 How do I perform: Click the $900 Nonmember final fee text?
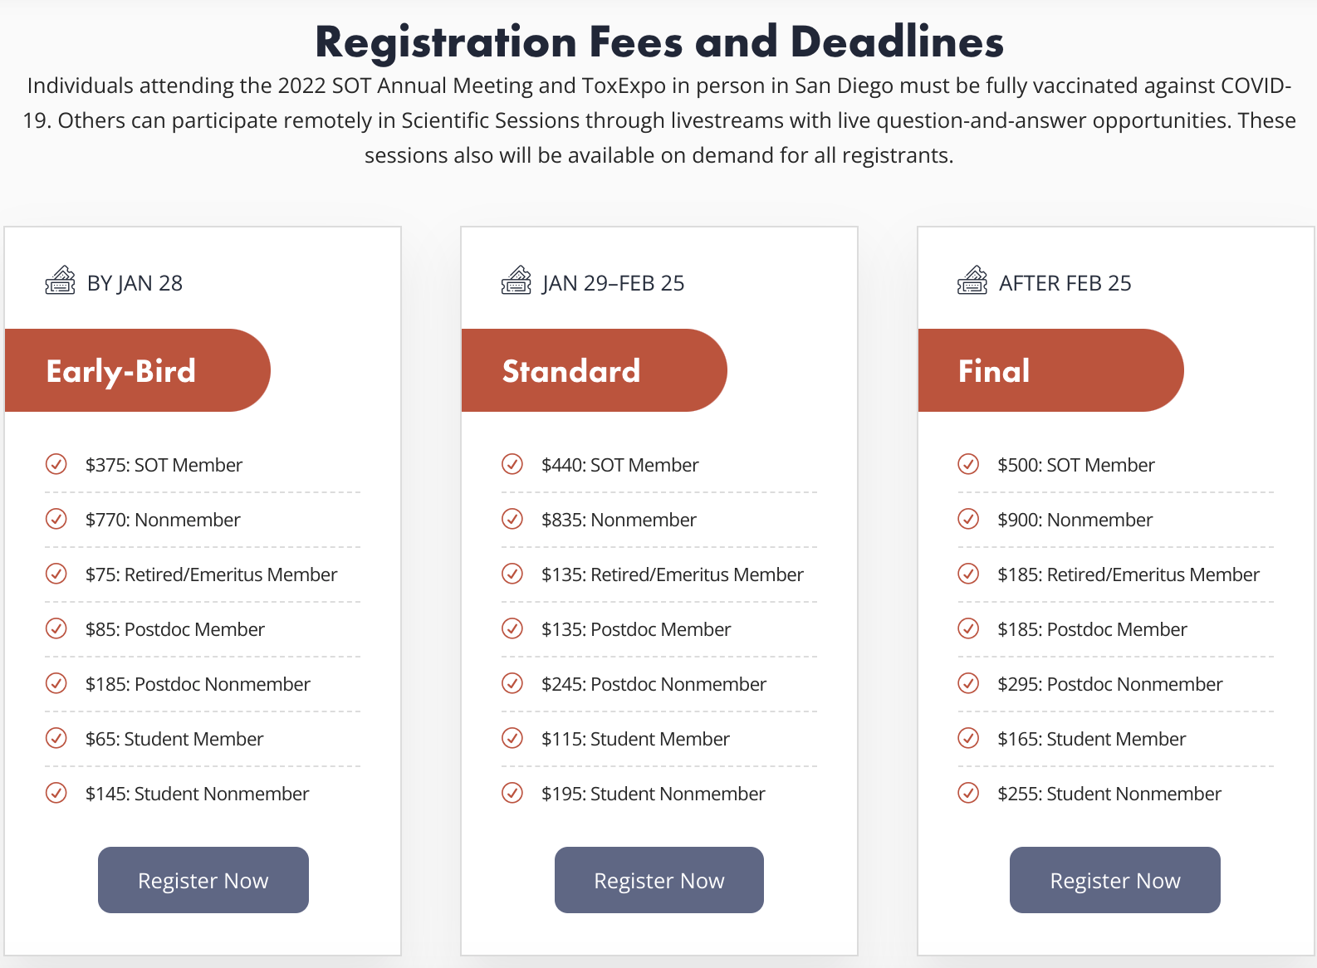(1075, 520)
